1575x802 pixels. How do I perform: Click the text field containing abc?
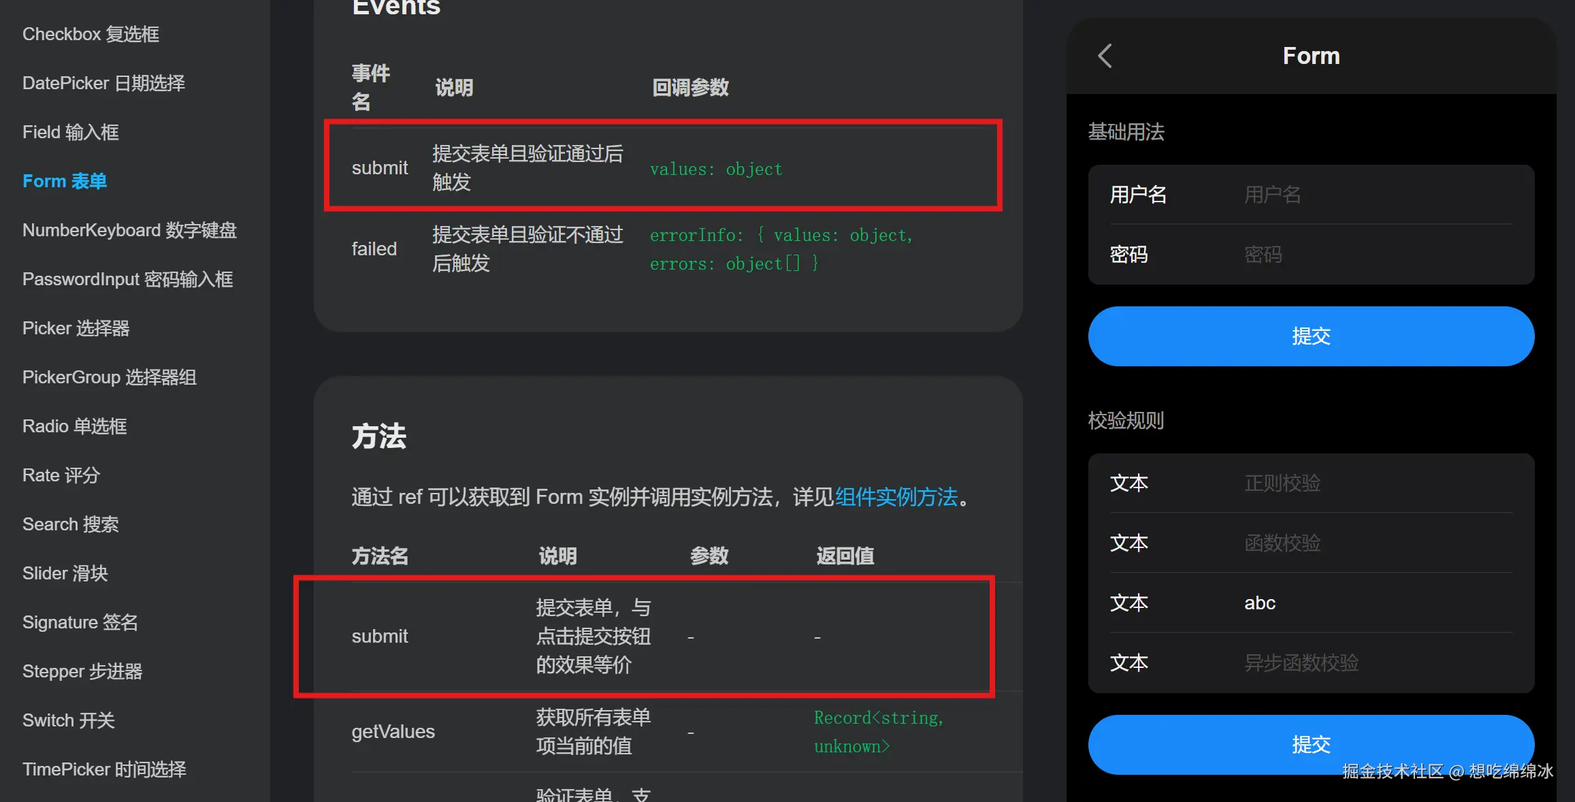pyautogui.click(x=1361, y=603)
